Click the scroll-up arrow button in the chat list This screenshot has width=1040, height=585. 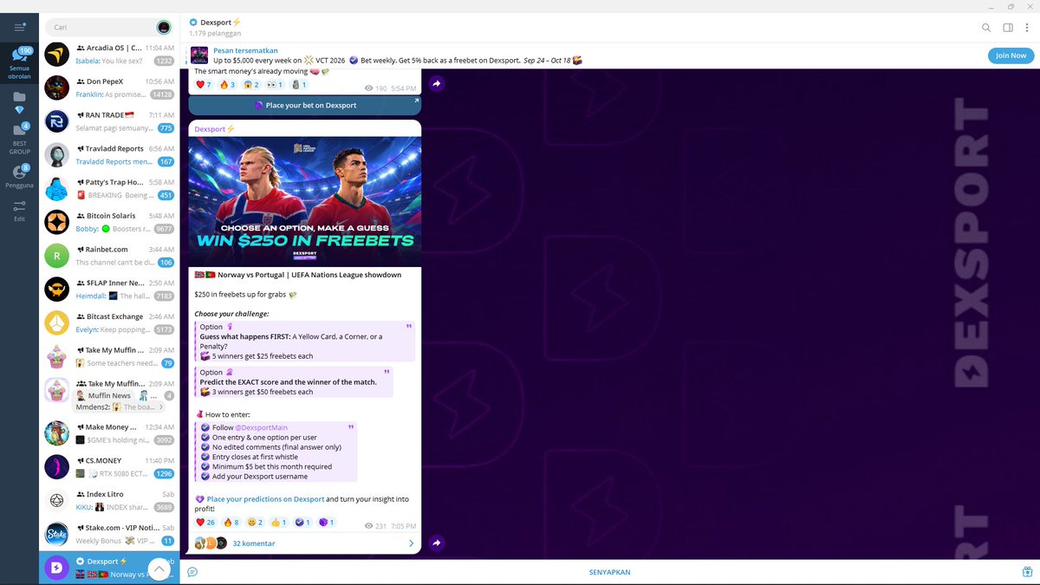pos(159,569)
